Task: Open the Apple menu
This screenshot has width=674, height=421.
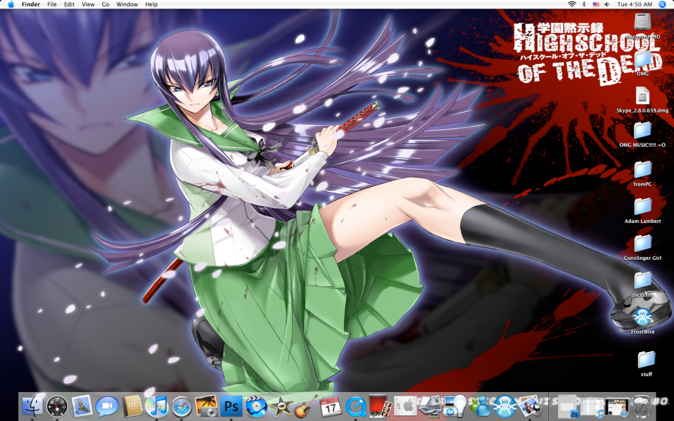Action: click(11, 5)
